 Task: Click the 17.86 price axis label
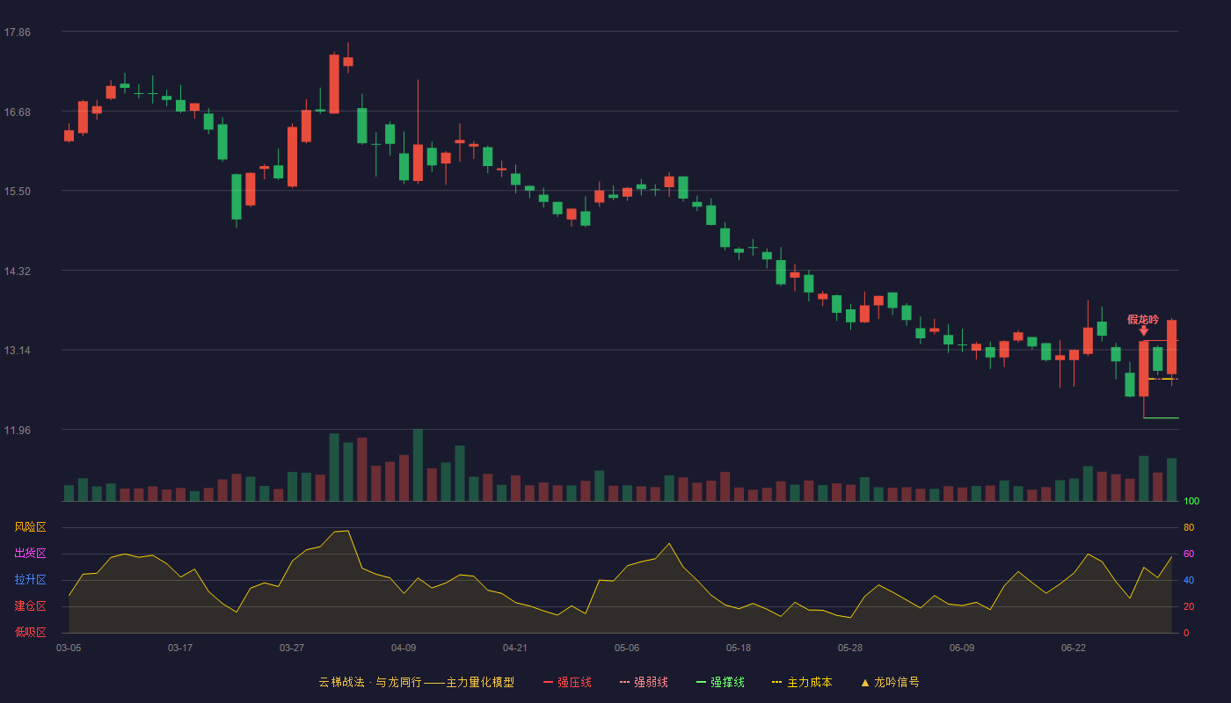17,33
